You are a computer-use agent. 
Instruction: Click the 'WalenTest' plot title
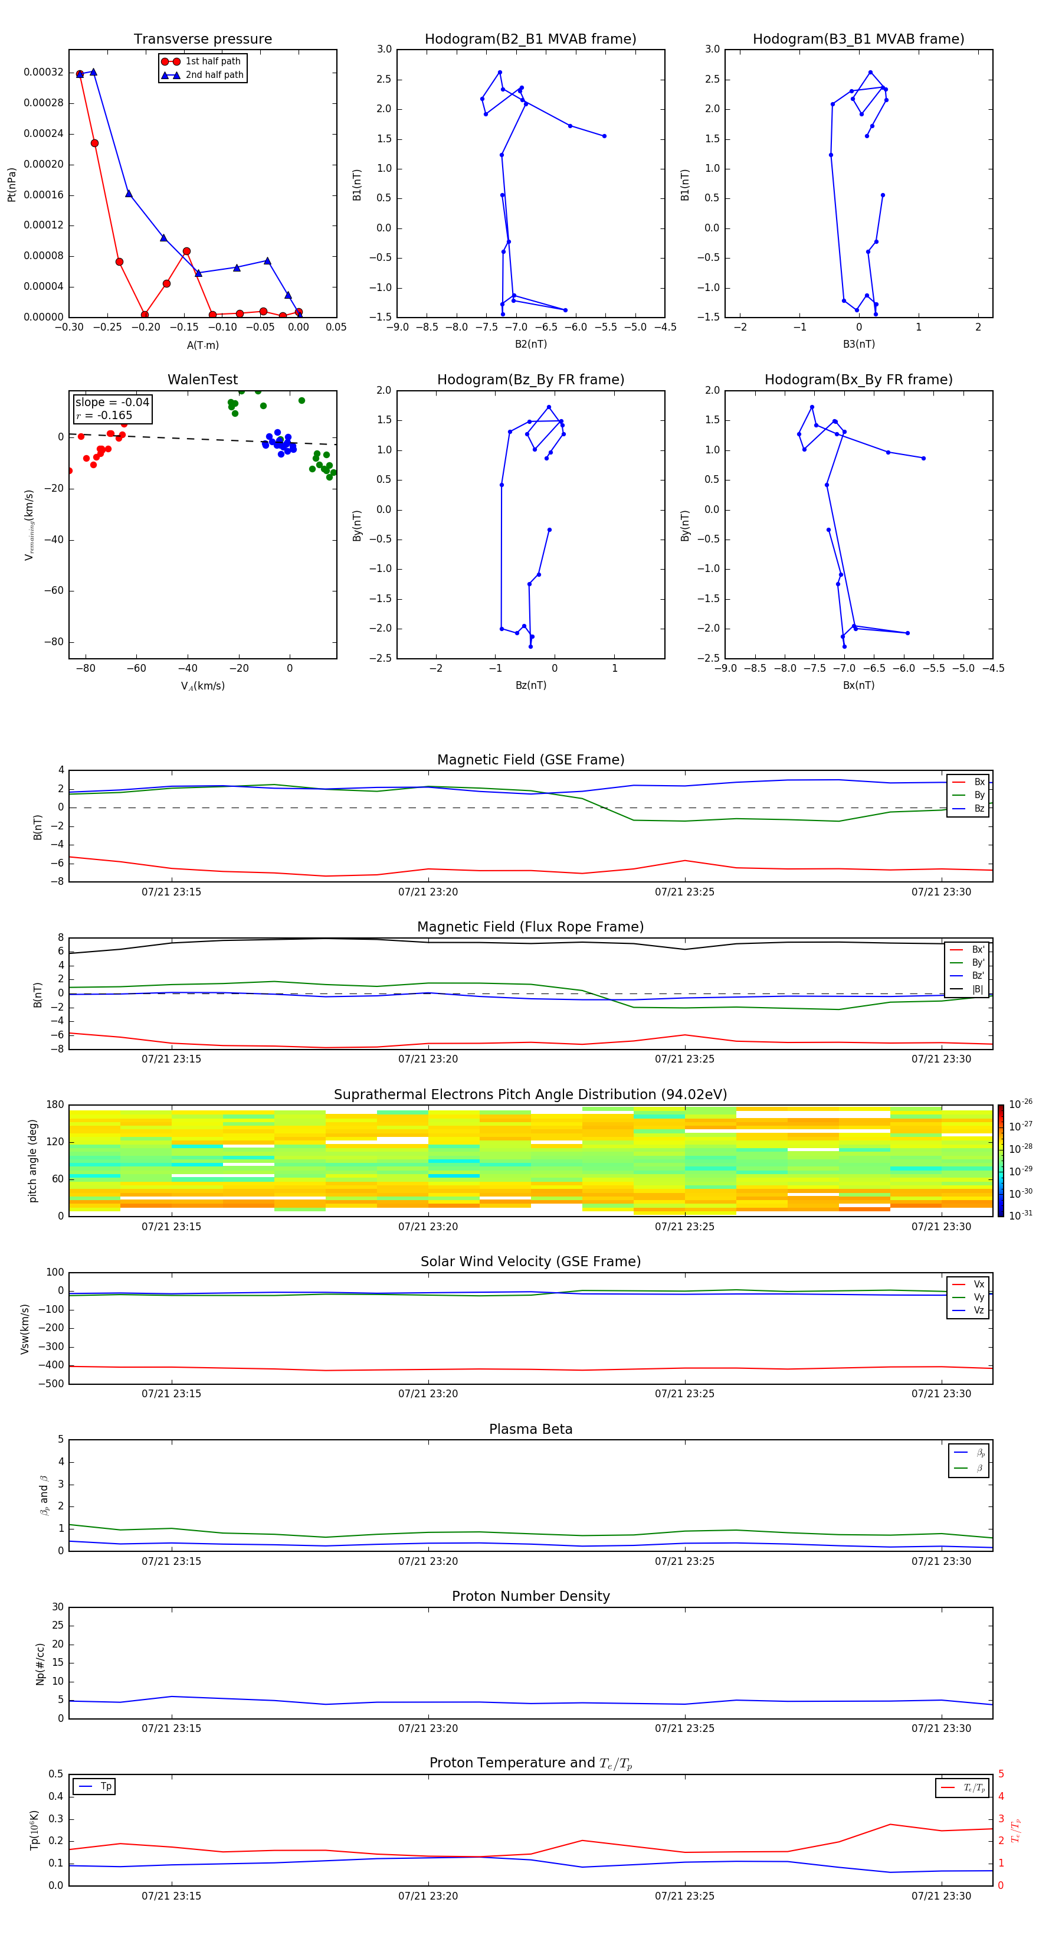[x=202, y=380]
